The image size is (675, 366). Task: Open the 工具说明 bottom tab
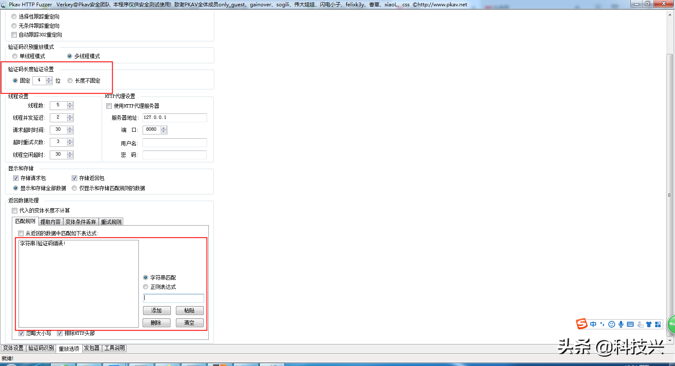point(114,348)
